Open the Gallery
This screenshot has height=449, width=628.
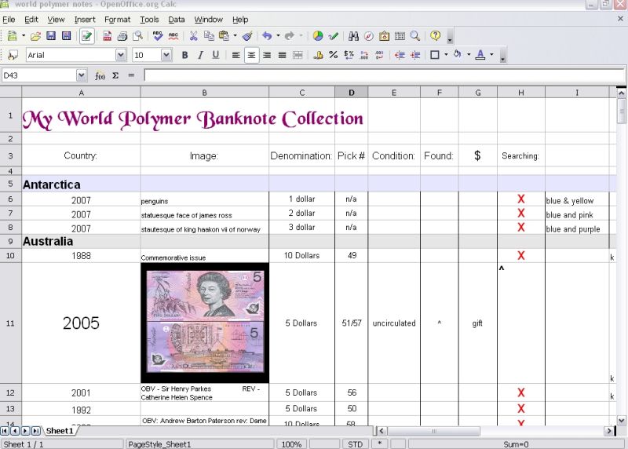384,36
